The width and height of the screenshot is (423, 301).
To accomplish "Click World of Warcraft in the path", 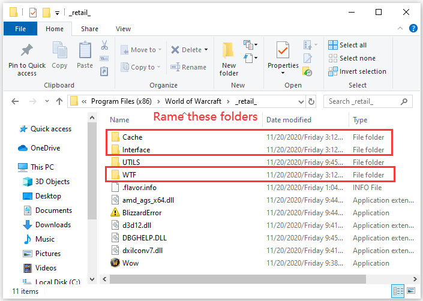I will pos(193,101).
